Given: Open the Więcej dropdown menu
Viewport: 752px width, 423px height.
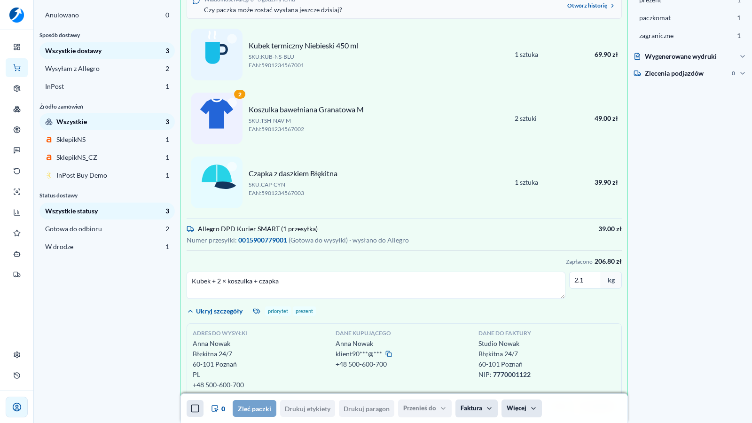Looking at the screenshot, I should [x=522, y=408].
